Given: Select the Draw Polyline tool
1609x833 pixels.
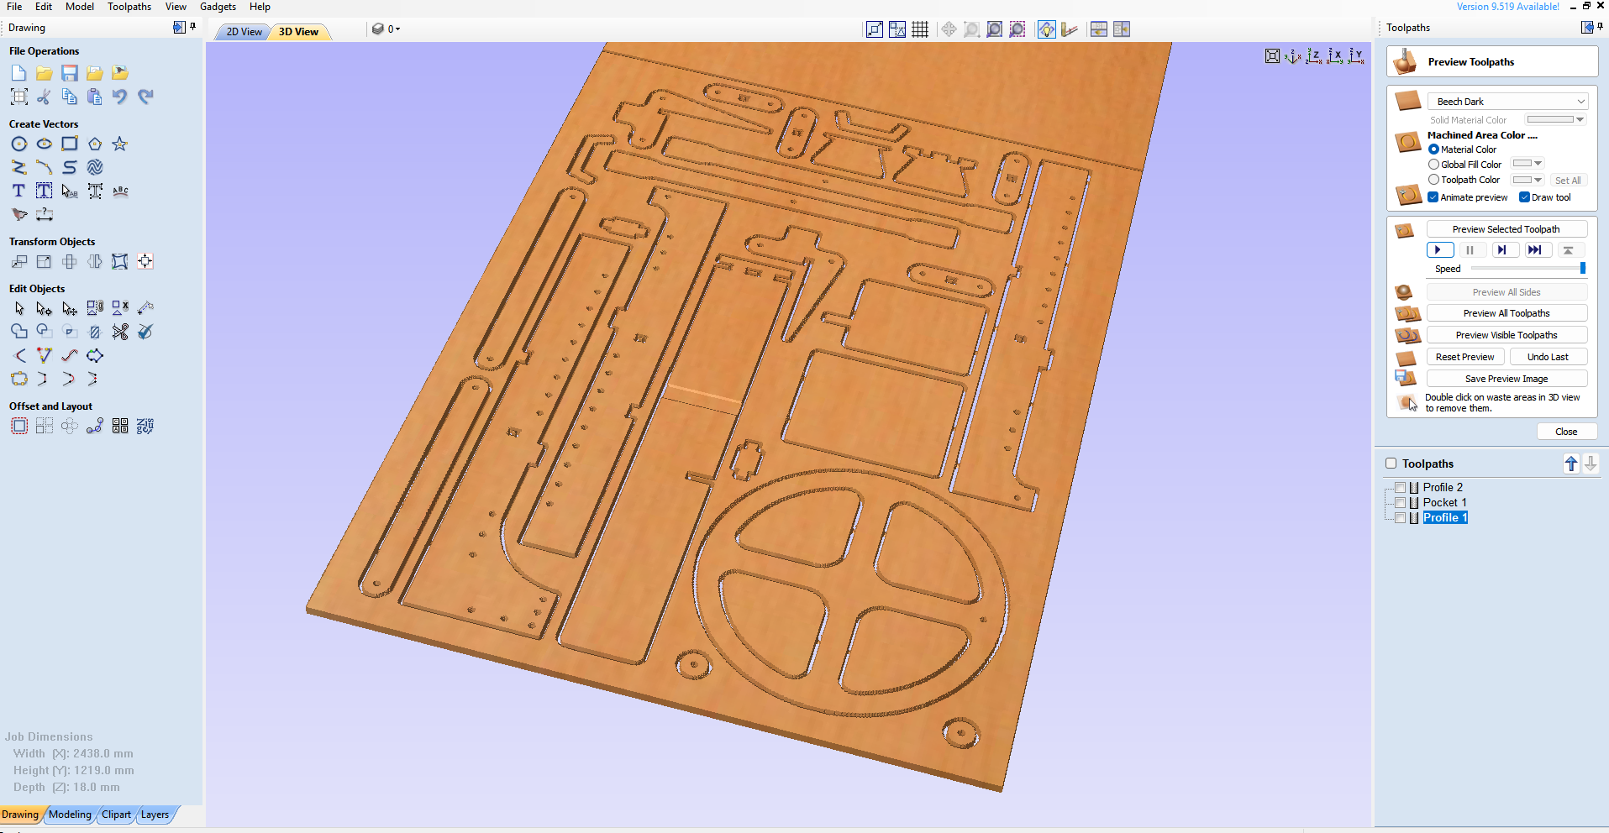Looking at the screenshot, I should coord(18,167).
